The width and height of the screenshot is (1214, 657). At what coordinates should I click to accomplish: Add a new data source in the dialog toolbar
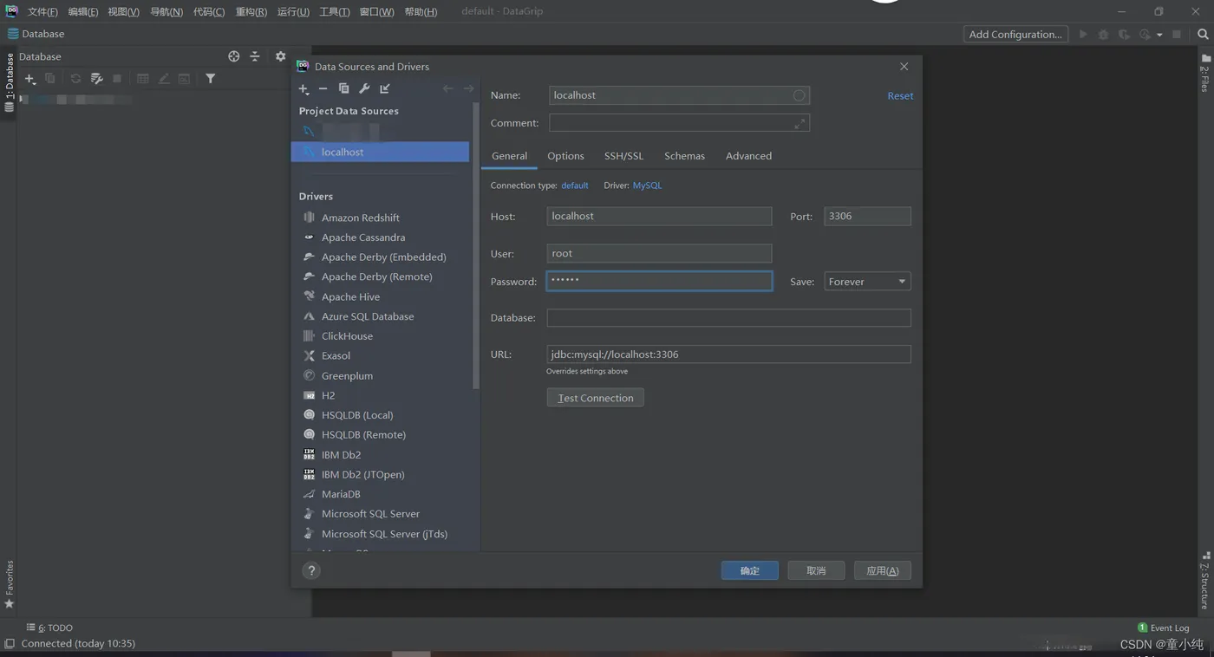pos(303,89)
